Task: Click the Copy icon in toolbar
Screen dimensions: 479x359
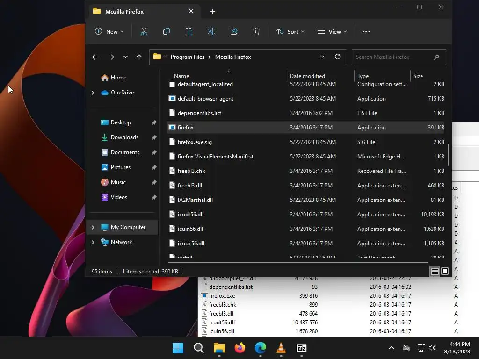Action: click(x=167, y=31)
